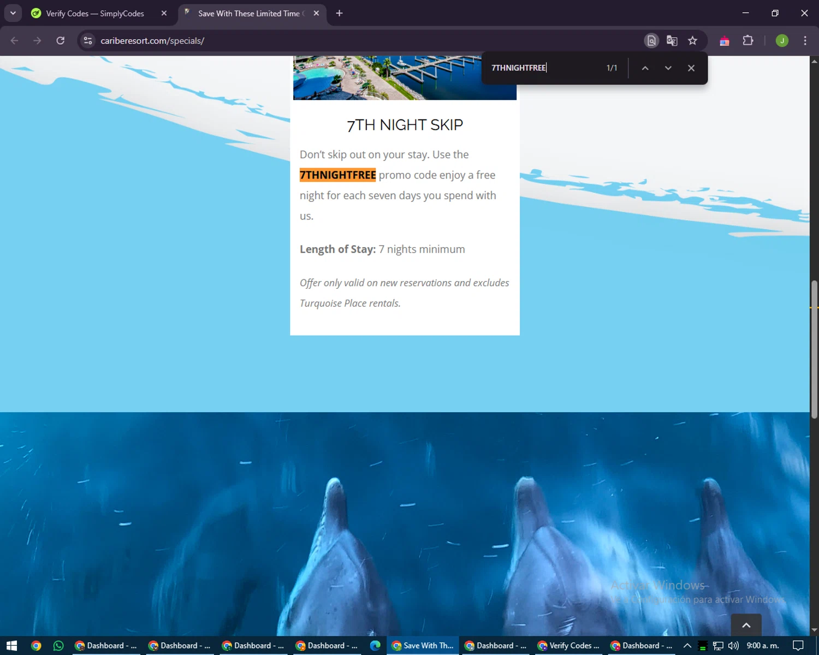Close the Verify Codes — SimplyCodes tab
The width and height of the screenshot is (819, 655).
164,13
